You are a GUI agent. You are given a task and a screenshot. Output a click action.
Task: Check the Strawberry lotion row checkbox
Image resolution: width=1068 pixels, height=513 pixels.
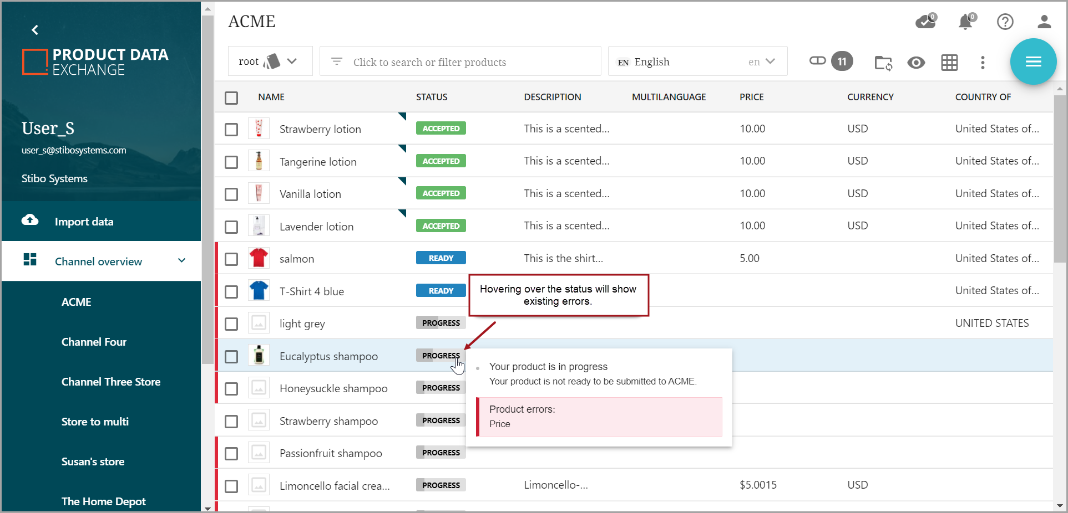pyautogui.click(x=231, y=130)
